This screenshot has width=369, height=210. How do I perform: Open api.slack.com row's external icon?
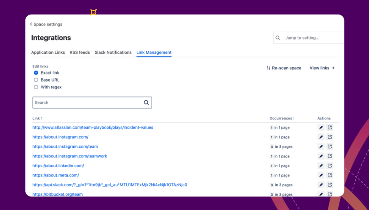[330, 185]
